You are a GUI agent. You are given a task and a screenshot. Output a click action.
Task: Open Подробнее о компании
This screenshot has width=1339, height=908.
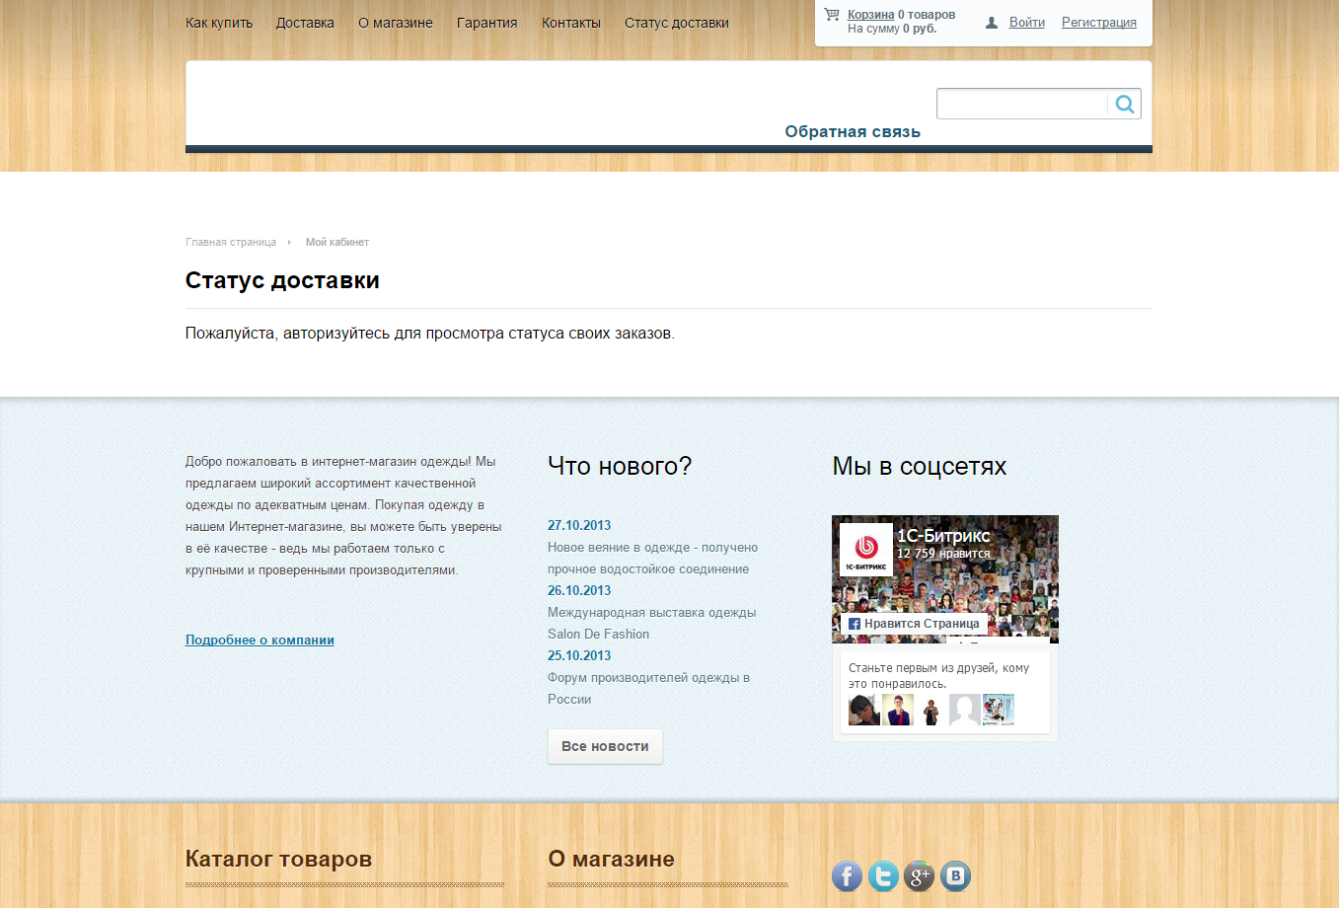pos(260,640)
